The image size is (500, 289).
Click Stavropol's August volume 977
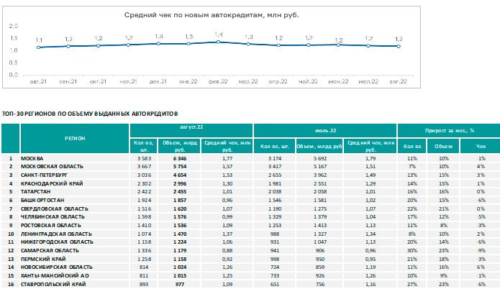coord(180,284)
